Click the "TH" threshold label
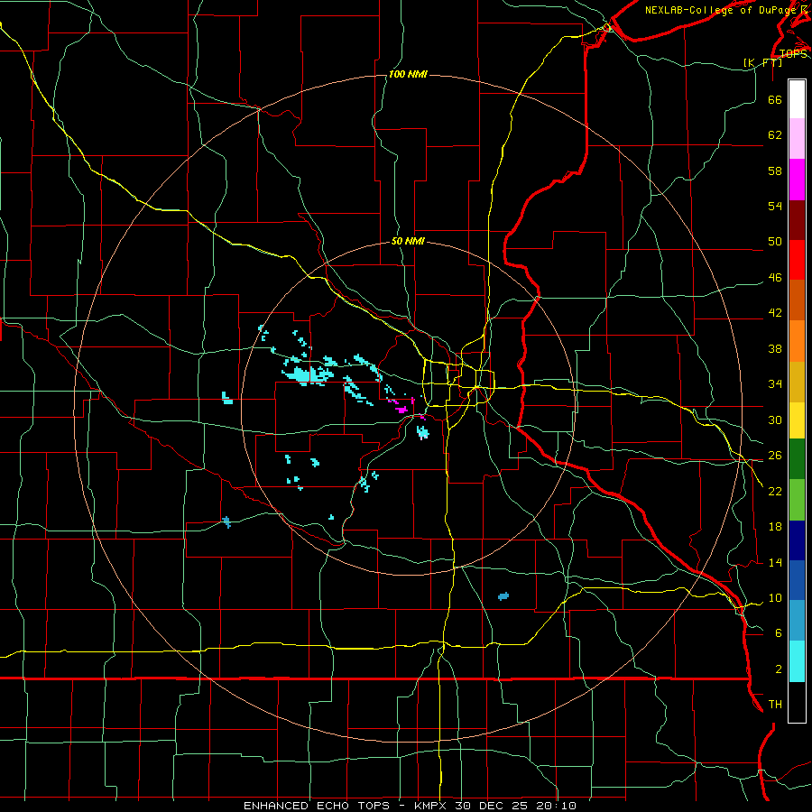Image resolution: width=812 pixels, height=812 pixels. click(x=775, y=705)
